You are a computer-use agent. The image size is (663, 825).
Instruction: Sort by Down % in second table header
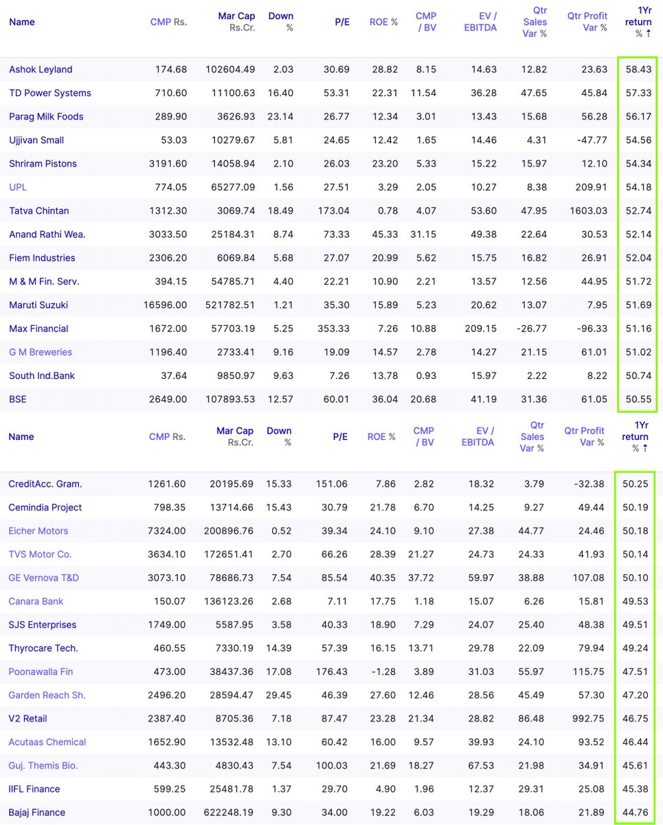click(279, 437)
